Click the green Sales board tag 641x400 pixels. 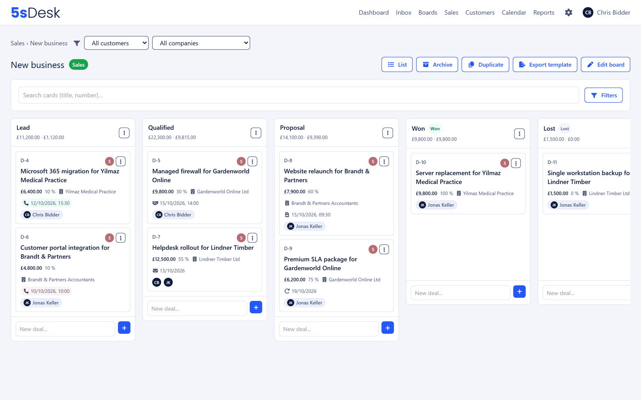78,65
